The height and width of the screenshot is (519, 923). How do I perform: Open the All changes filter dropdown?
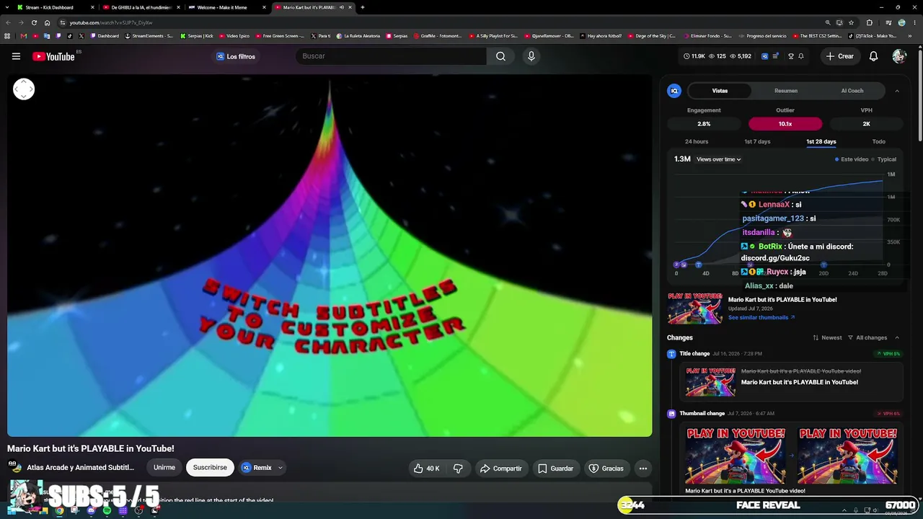[x=867, y=337]
